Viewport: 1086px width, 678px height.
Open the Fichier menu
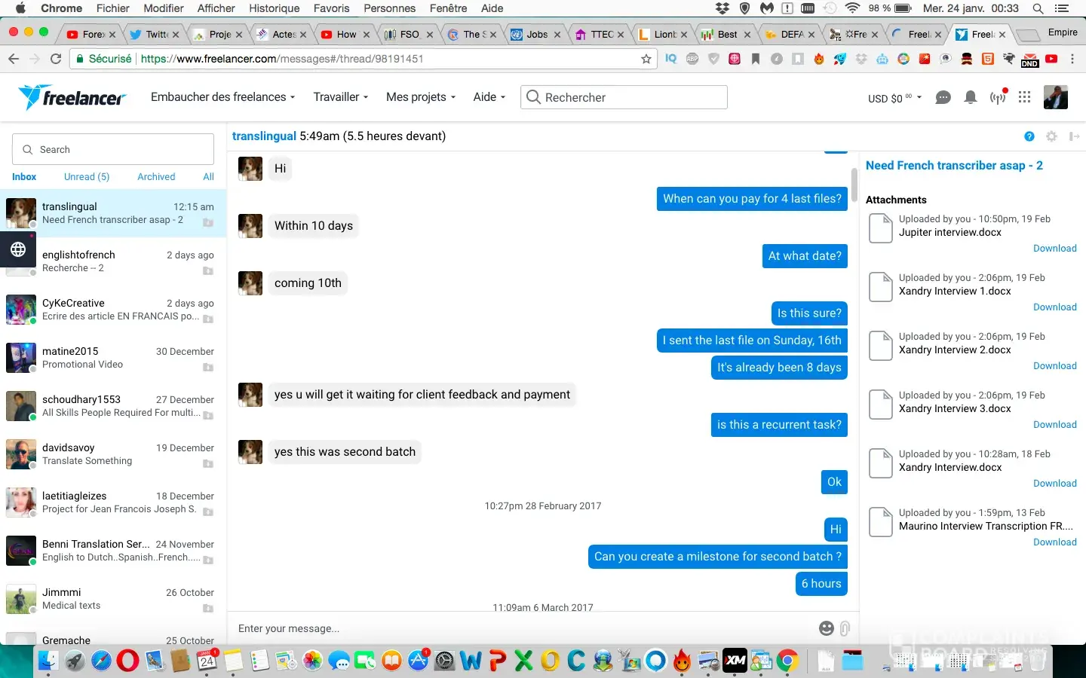click(x=113, y=8)
